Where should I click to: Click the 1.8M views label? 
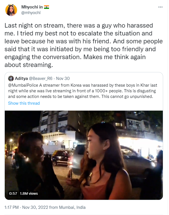coord(29,194)
